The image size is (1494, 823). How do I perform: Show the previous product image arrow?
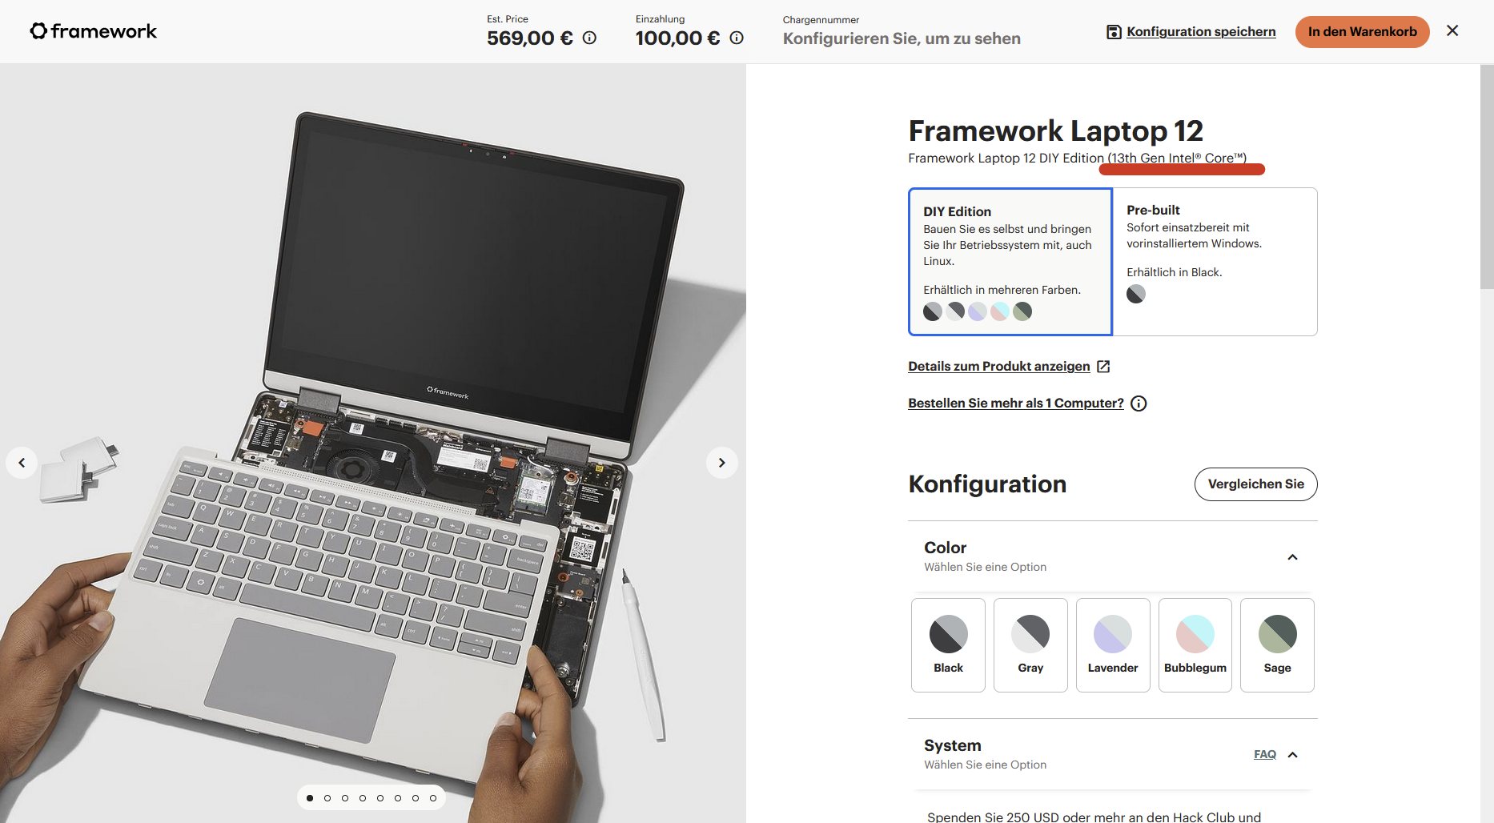[22, 463]
